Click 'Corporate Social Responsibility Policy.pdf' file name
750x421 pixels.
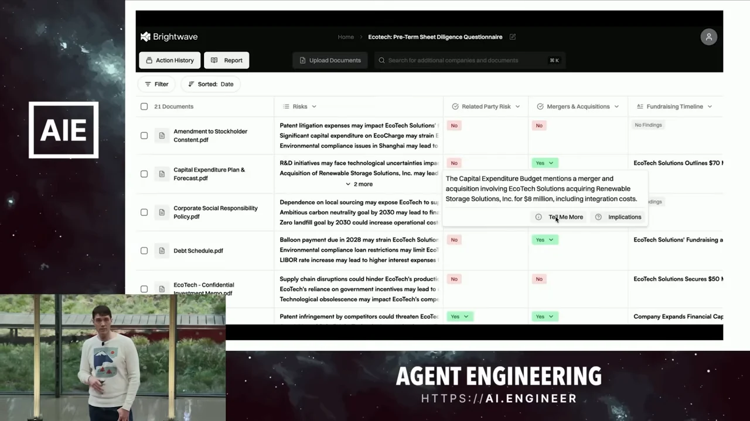point(216,212)
